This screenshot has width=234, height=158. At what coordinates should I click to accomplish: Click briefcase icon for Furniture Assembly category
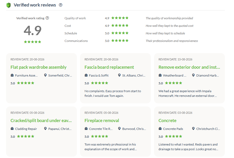pos(12,75)
